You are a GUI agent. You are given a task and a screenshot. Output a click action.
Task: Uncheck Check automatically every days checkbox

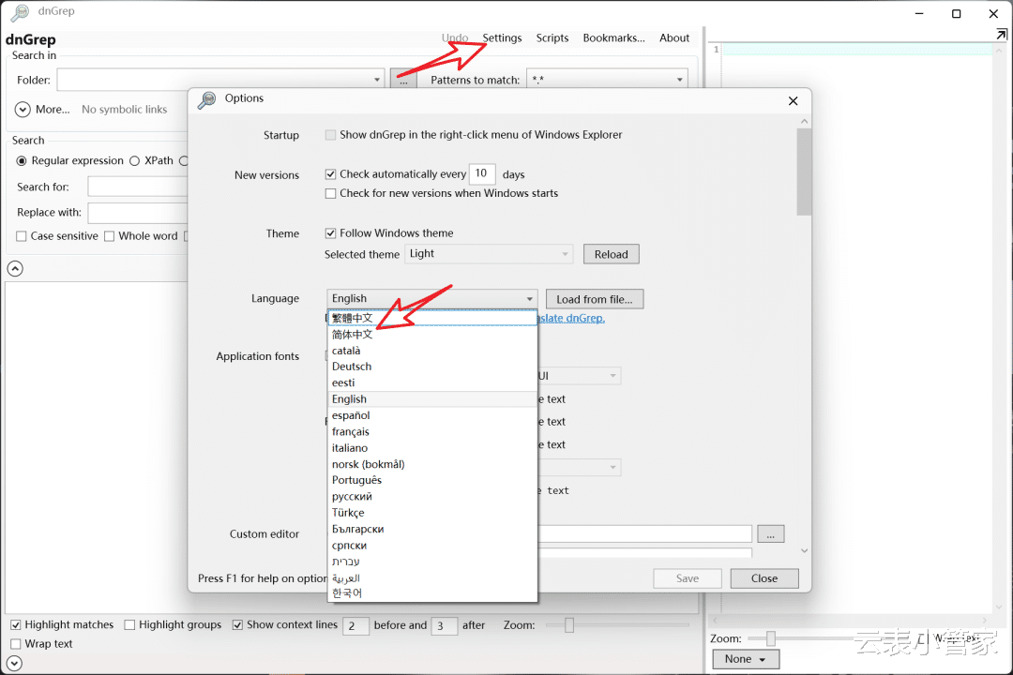click(331, 174)
